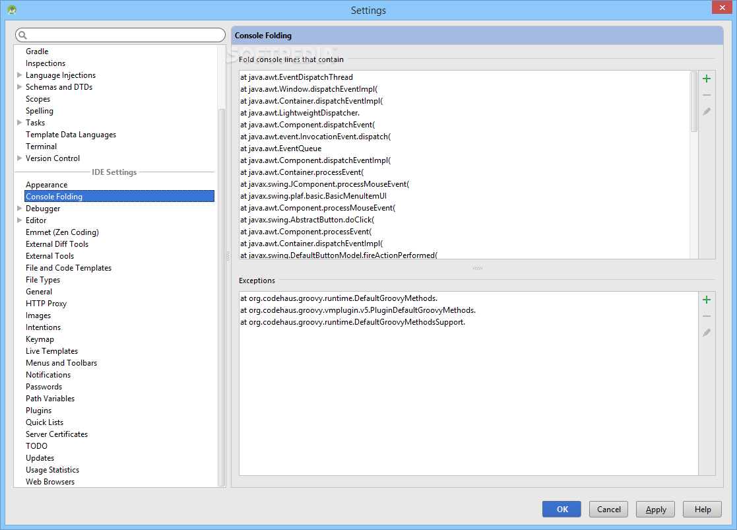Select Scopes in settings tree
Image resolution: width=737 pixels, height=530 pixels.
38,99
